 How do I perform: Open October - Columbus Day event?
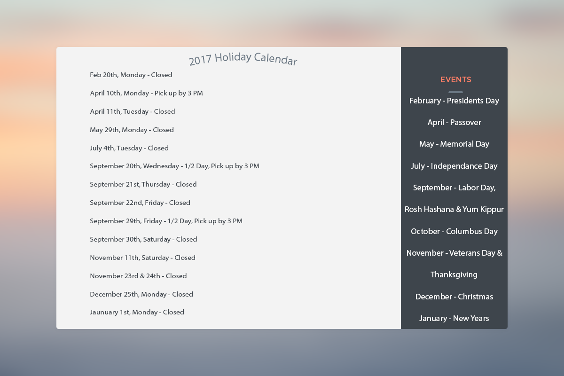click(x=454, y=231)
